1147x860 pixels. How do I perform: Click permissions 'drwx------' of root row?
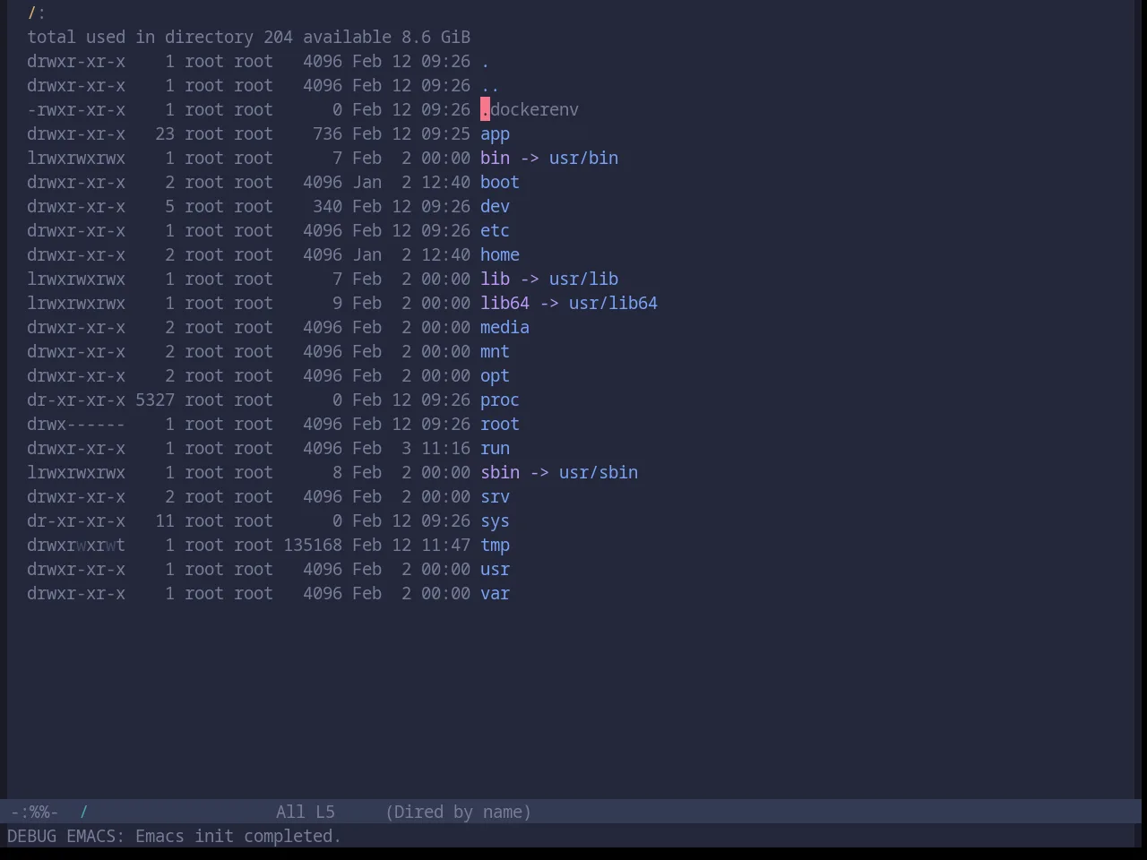(76, 424)
